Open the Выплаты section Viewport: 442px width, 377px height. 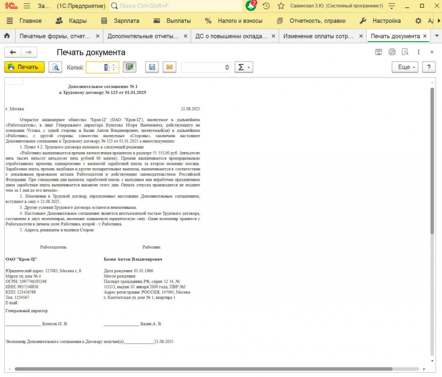pos(172,21)
